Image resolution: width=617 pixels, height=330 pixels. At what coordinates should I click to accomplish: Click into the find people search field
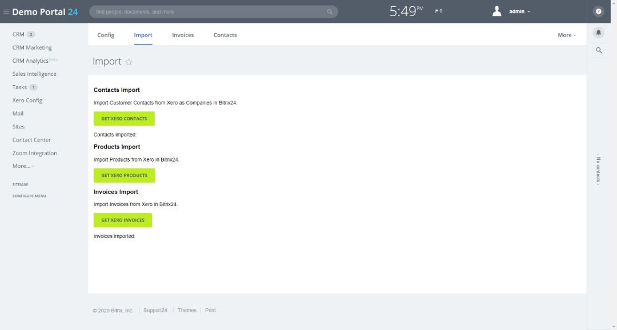tap(209, 12)
